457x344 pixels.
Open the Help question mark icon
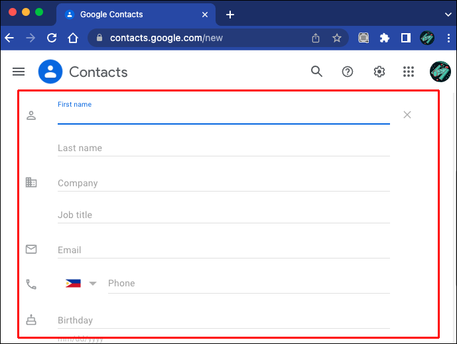tap(348, 72)
